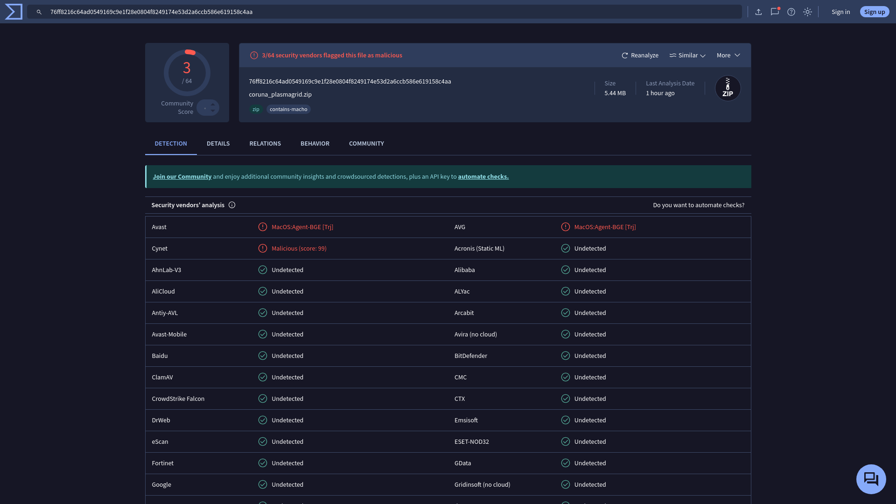
Task: Open help using the question mark icon
Action: click(x=791, y=12)
